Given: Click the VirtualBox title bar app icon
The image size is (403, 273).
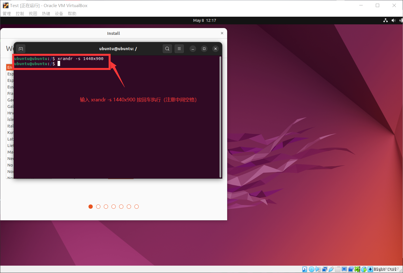Looking at the screenshot, I should (6, 5).
